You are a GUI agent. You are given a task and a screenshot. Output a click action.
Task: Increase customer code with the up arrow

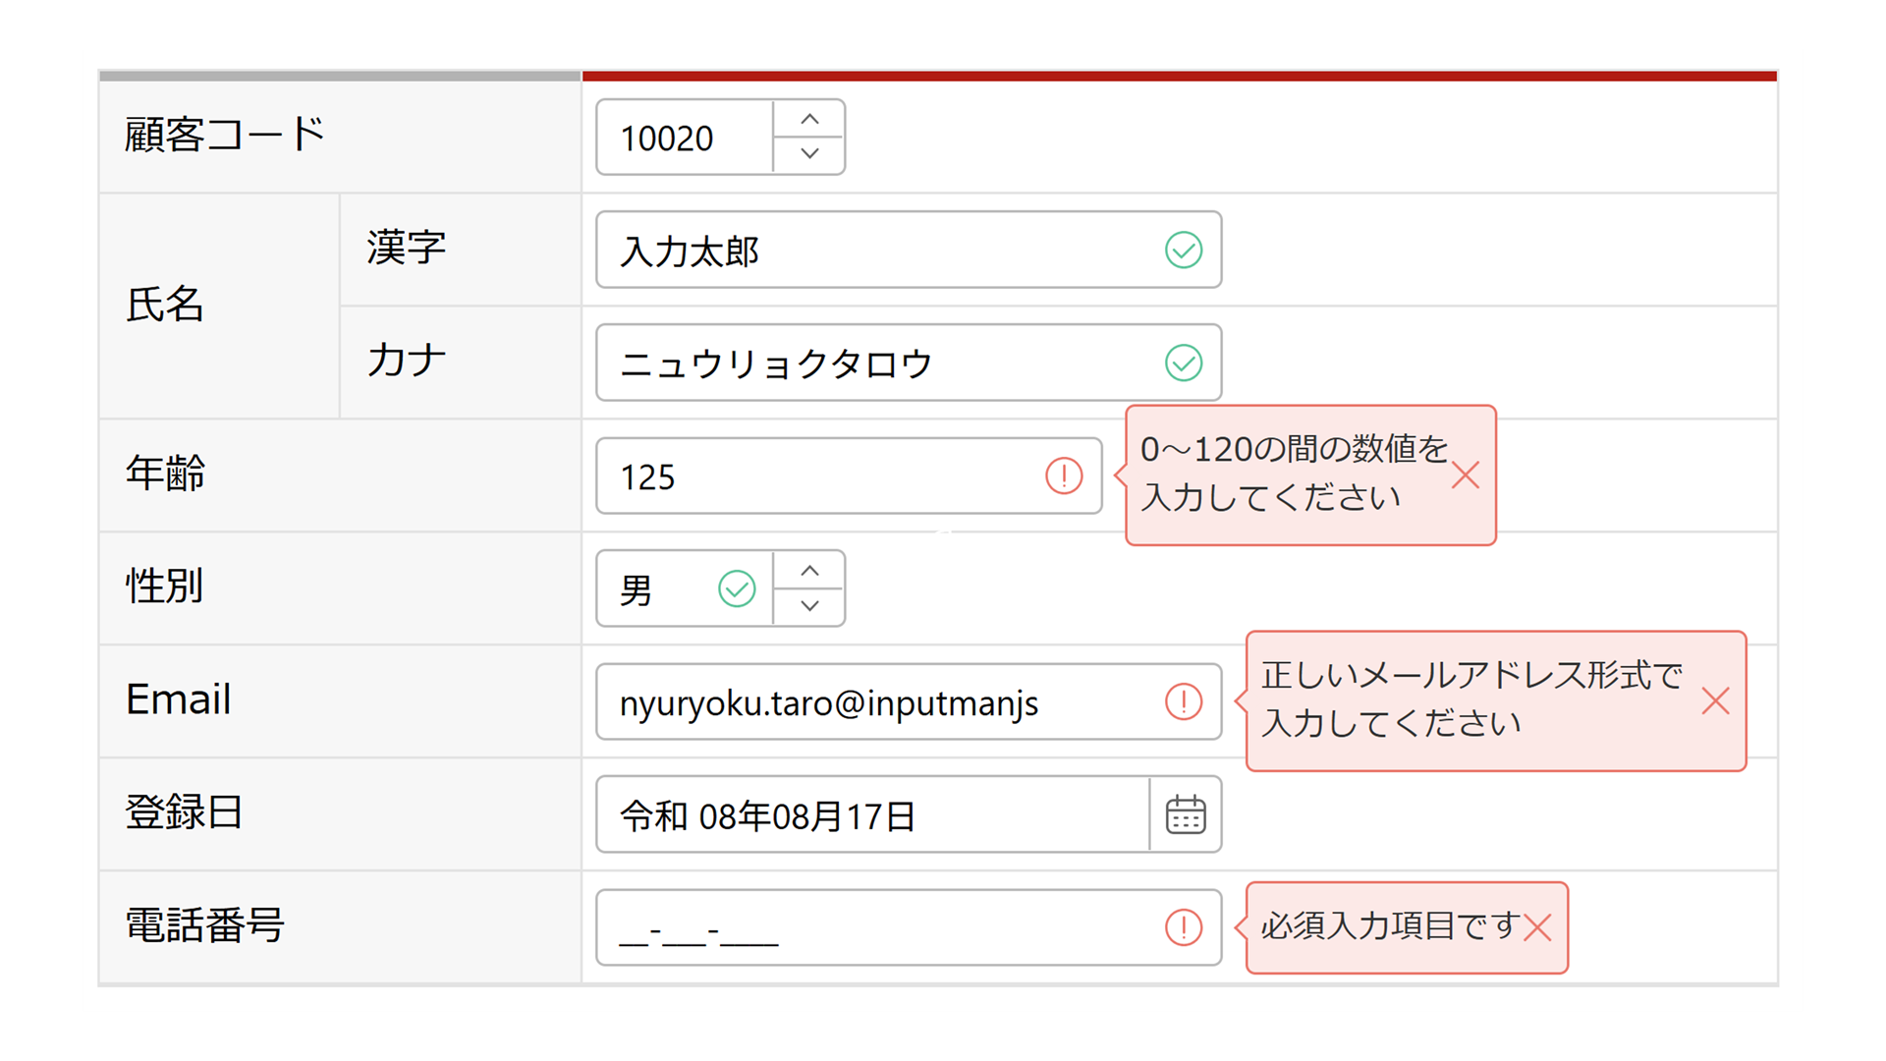tap(809, 119)
